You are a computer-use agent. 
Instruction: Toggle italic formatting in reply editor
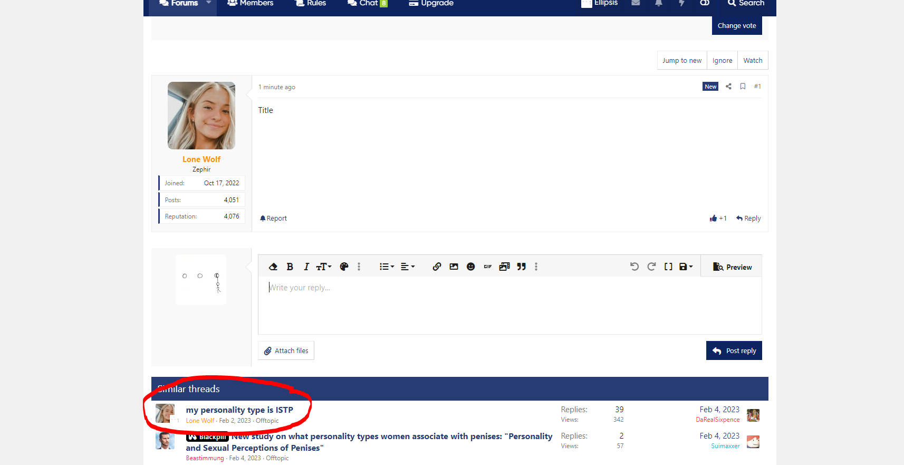306,267
